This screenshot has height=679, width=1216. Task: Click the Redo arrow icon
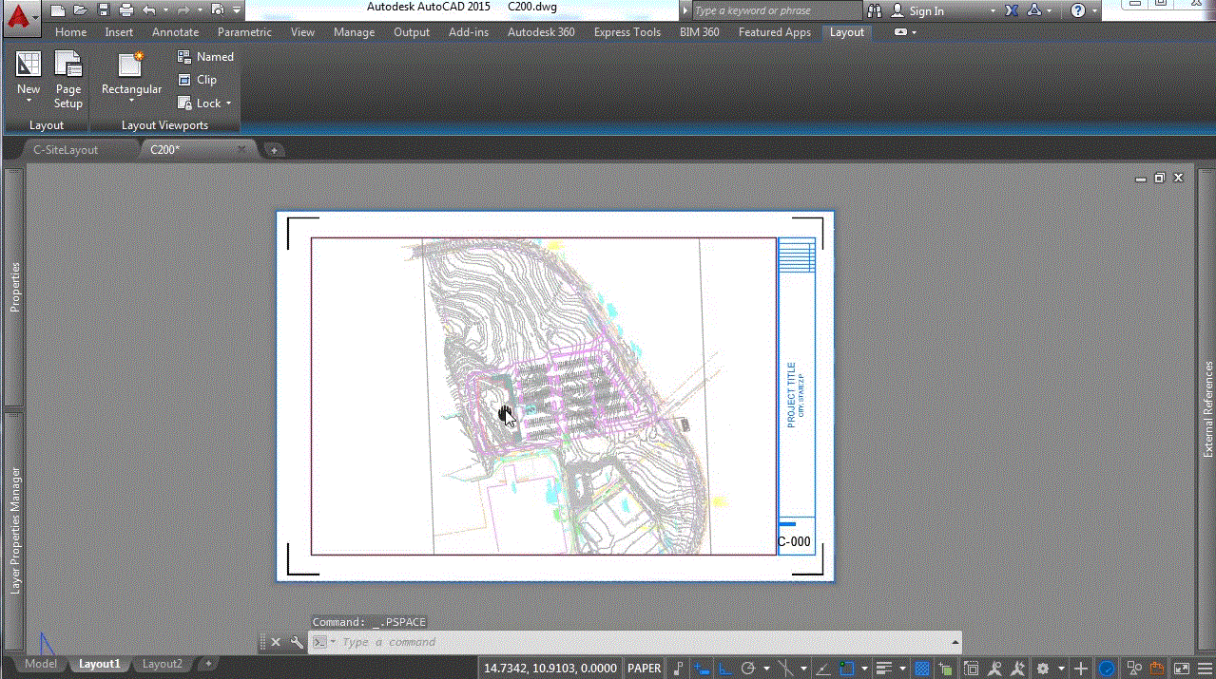(x=183, y=10)
